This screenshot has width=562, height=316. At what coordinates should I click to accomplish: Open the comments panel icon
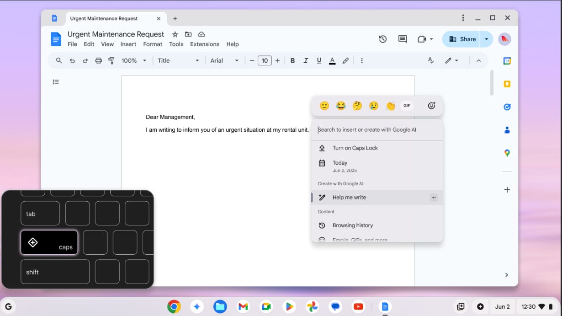pos(402,39)
